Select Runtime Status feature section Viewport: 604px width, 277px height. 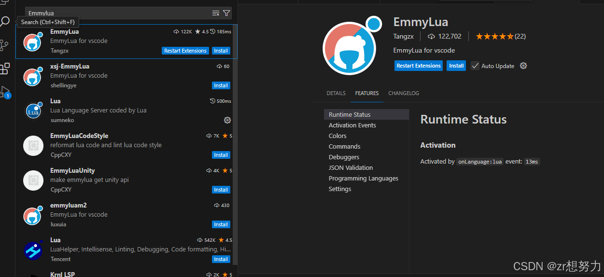[366, 114]
